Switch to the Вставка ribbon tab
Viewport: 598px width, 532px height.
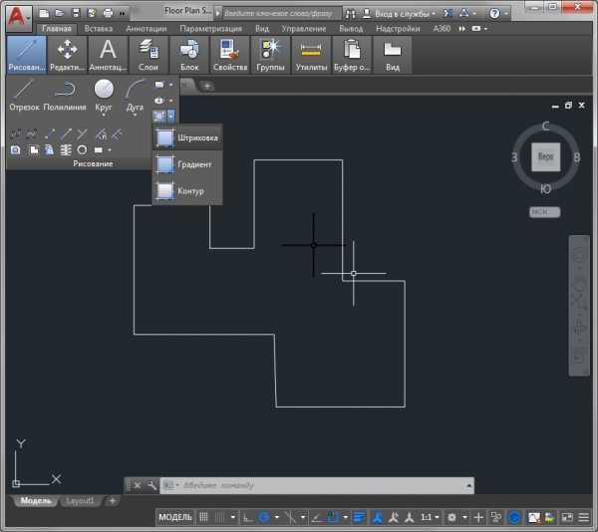pyautogui.click(x=98, y=29)
